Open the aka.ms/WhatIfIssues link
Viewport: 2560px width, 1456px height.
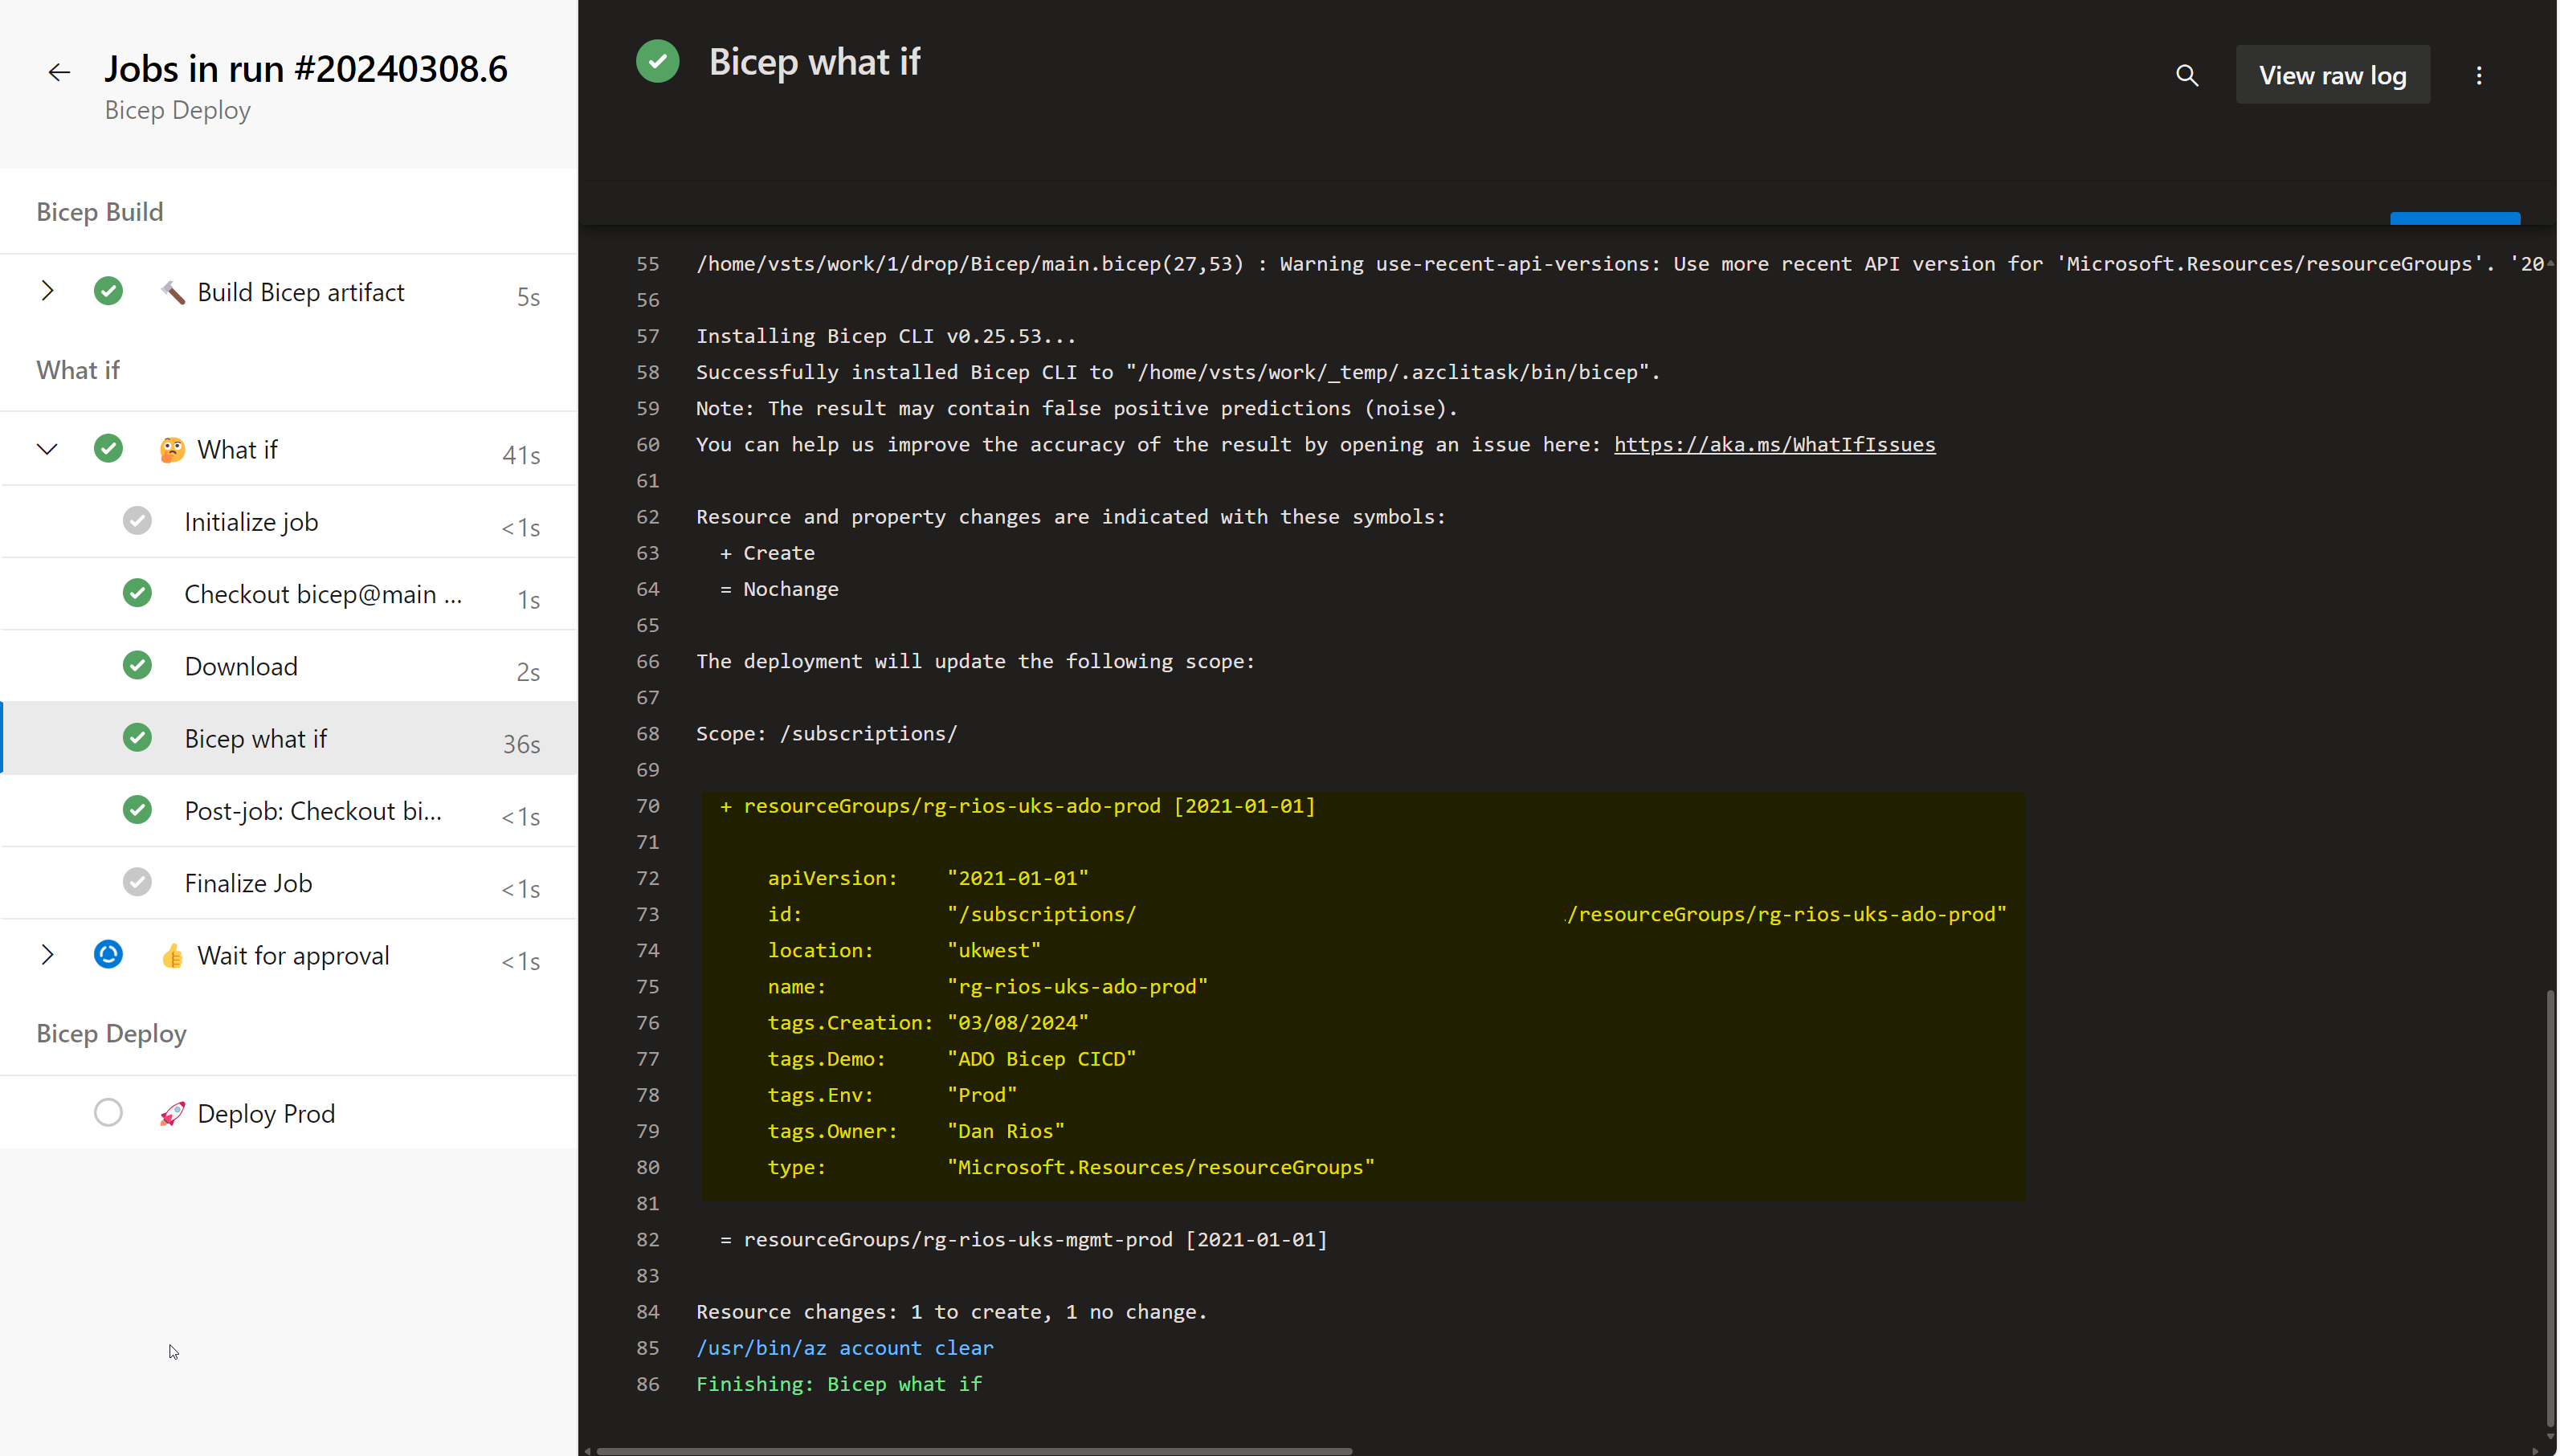click(x=1774, y=444)
